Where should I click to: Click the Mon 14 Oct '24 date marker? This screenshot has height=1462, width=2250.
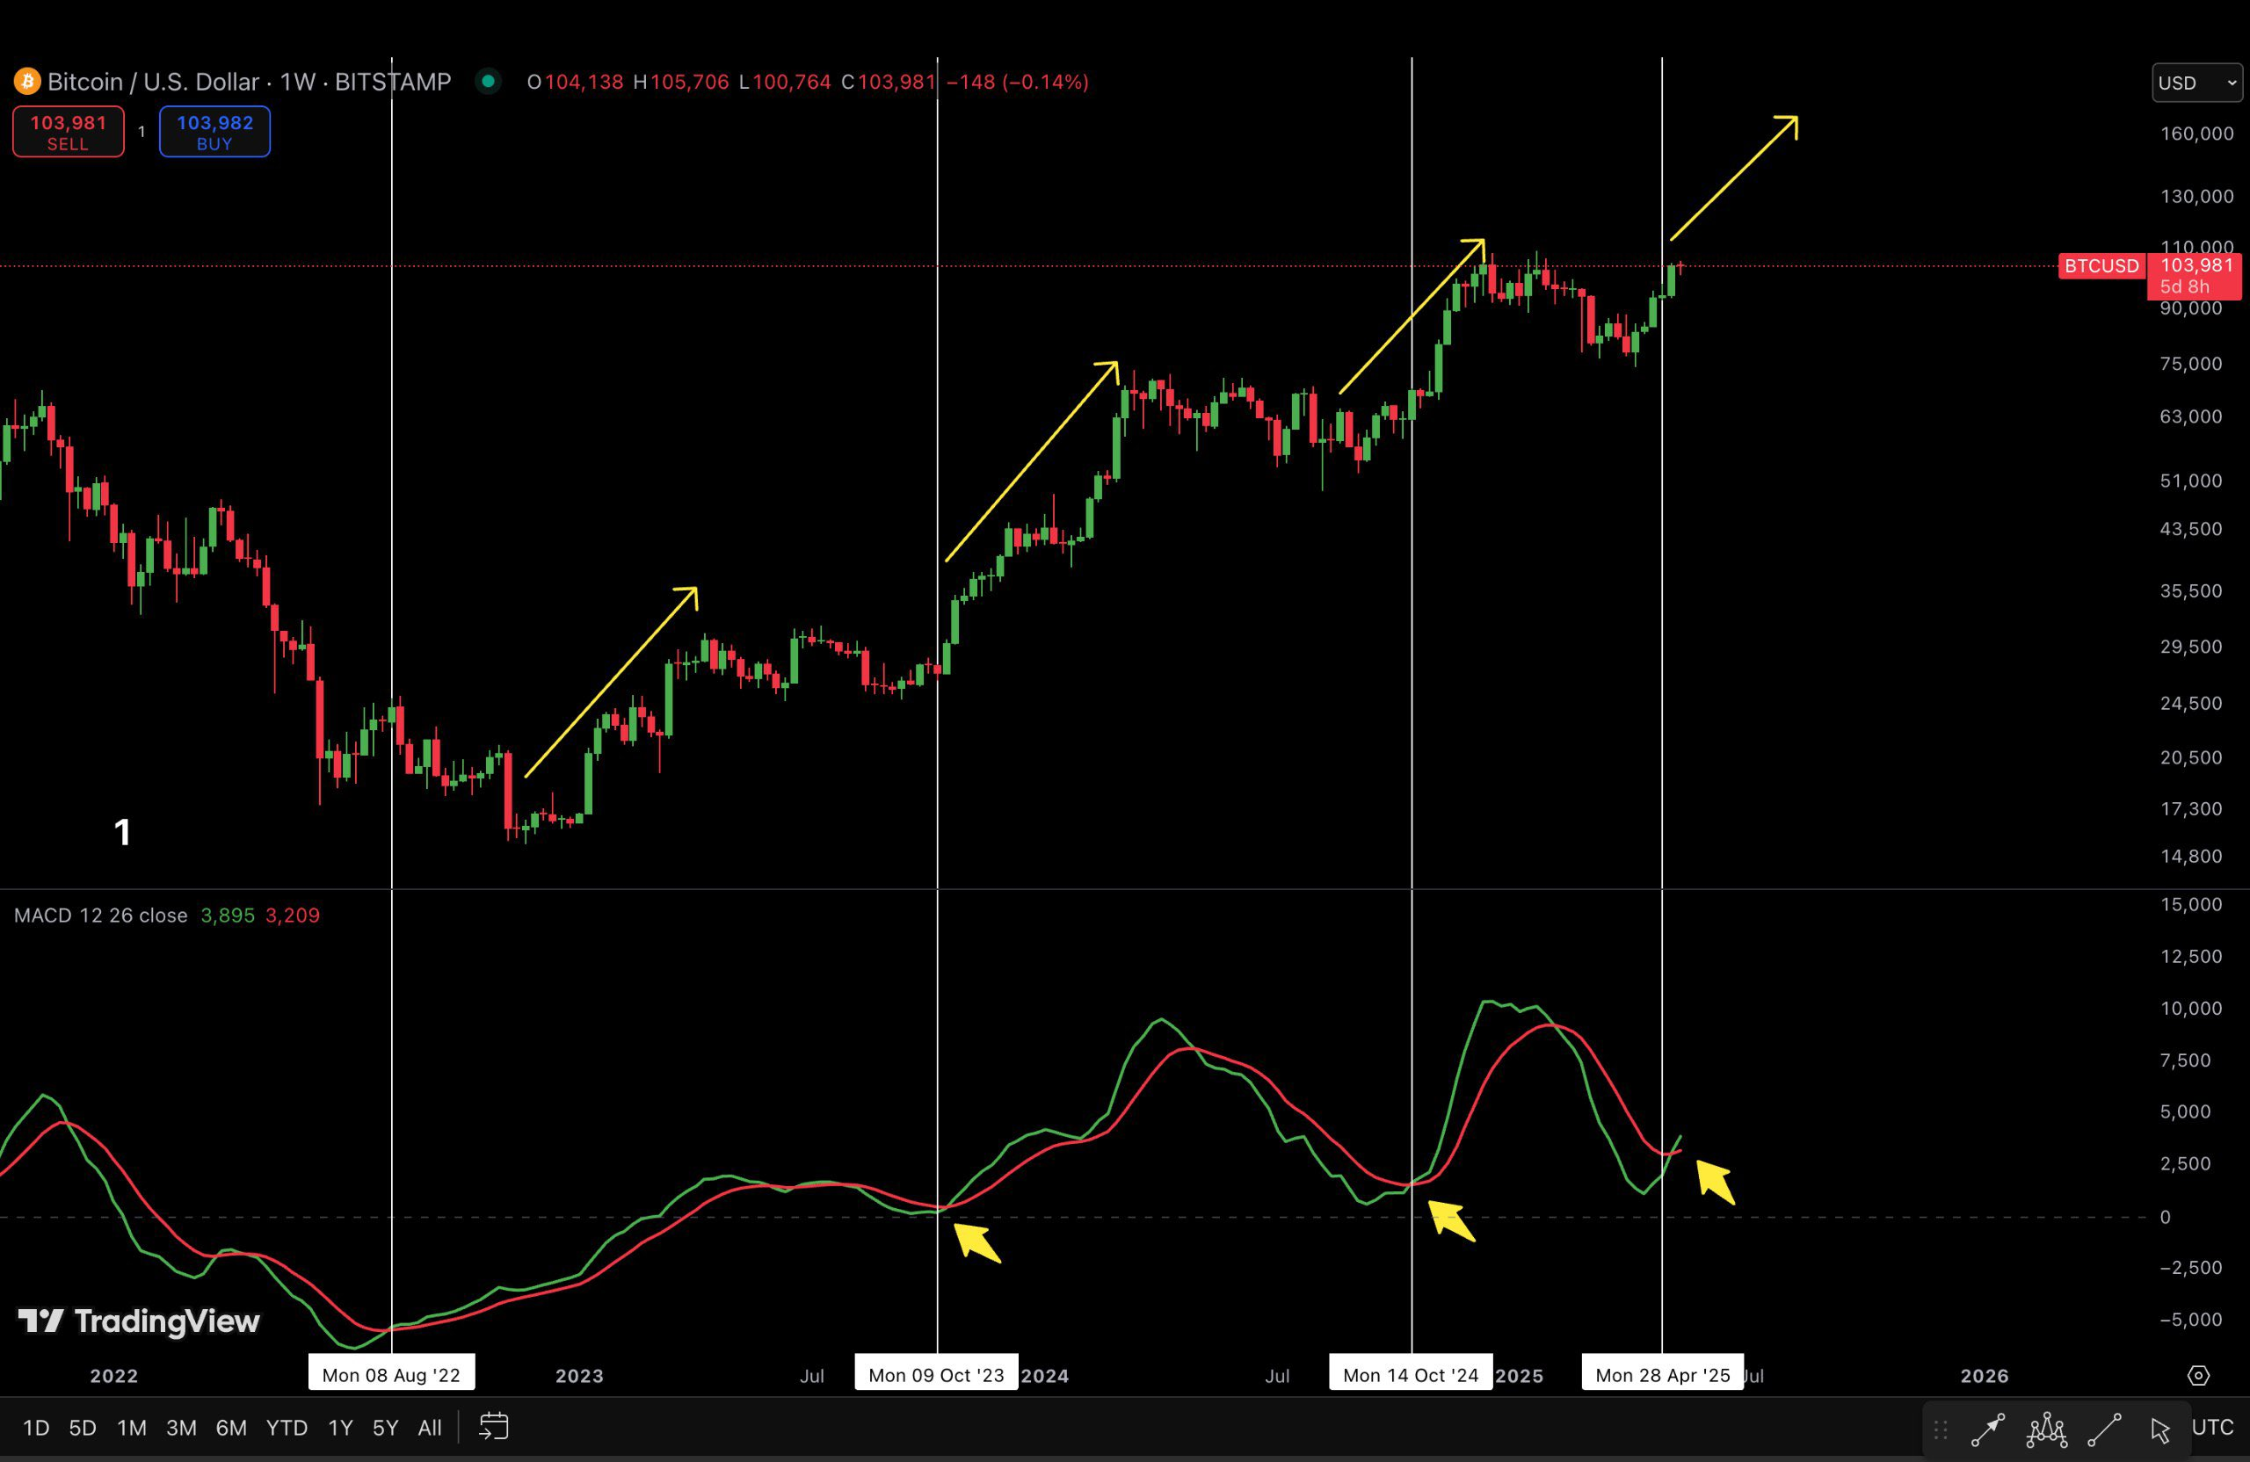1410,1375
